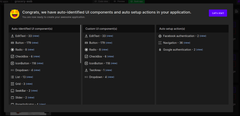The image size is (240, 116).
Task: Click IconButton icon in Custom UI components
Action: (x=86, y=63)
